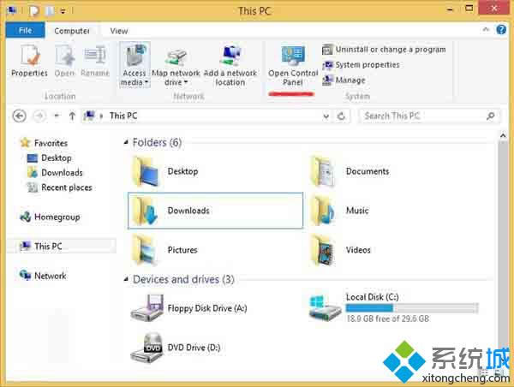514x387 pixels.
Task: Open the Access media dropdown
Action: coord(134,65)
